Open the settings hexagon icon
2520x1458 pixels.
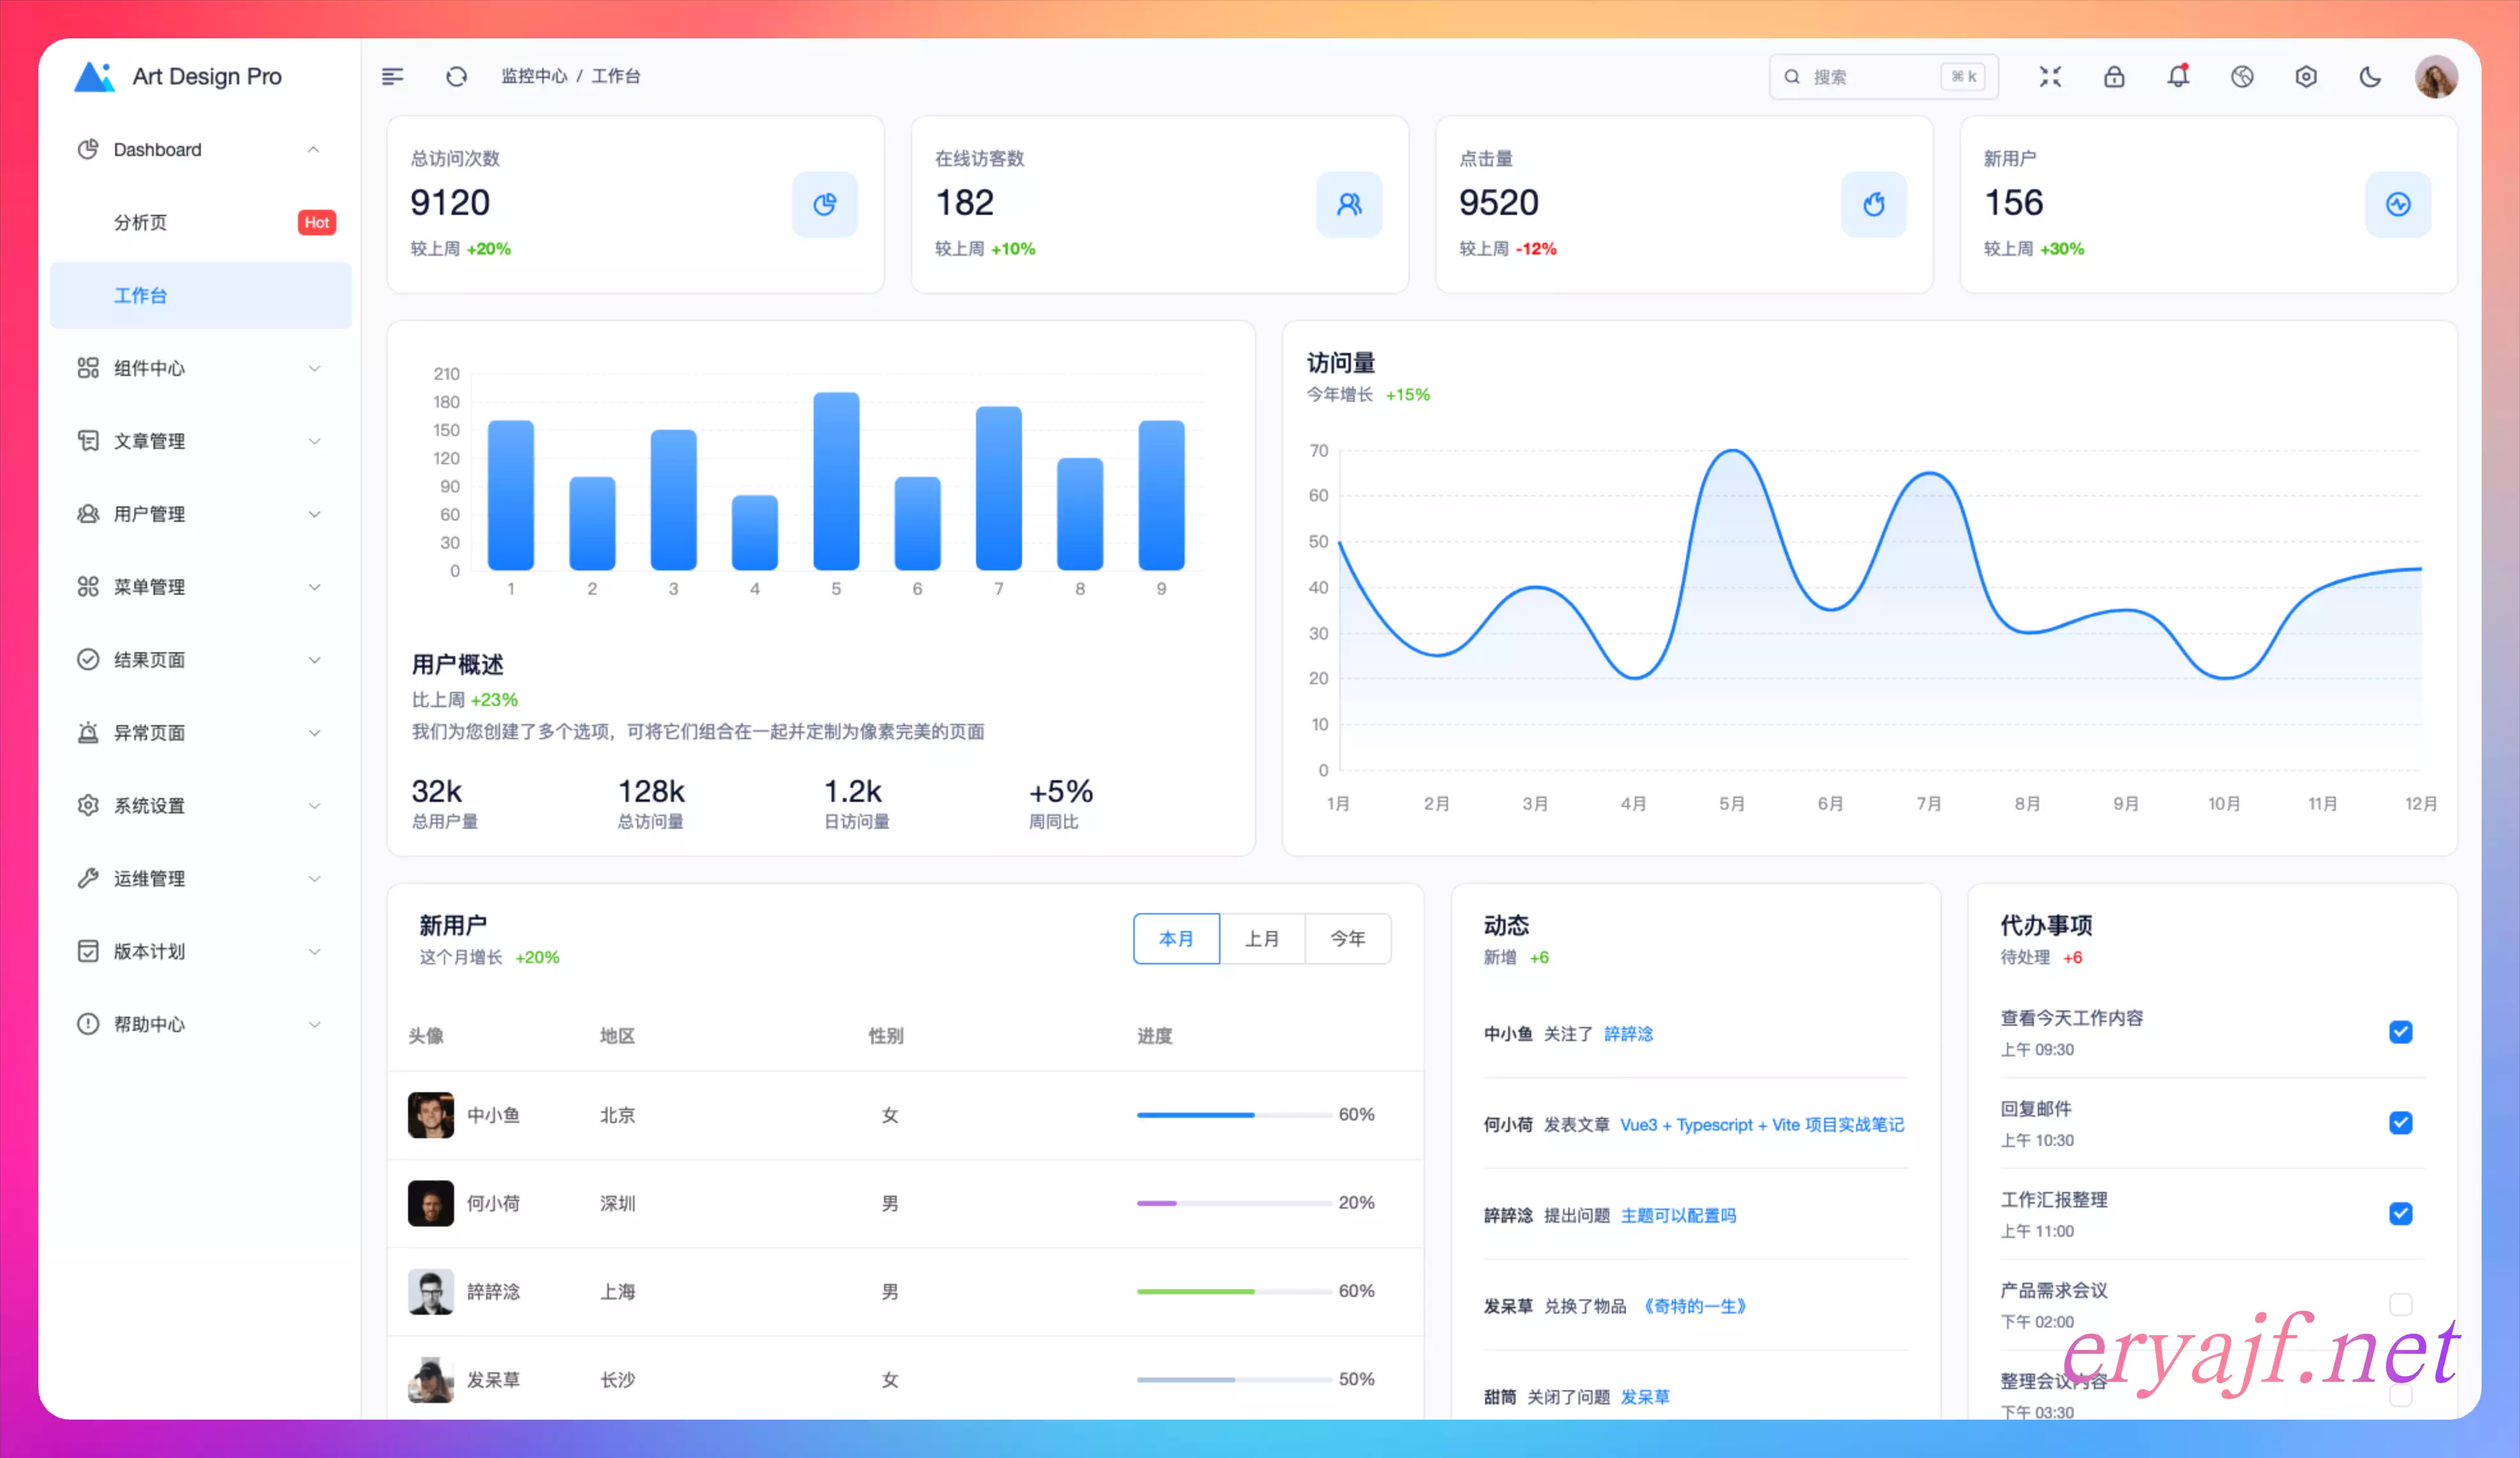click(2306, 77)
